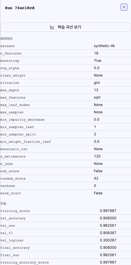Click the chart icon in the learning curve button
This screenshot has width=131, height=265.
52,27
